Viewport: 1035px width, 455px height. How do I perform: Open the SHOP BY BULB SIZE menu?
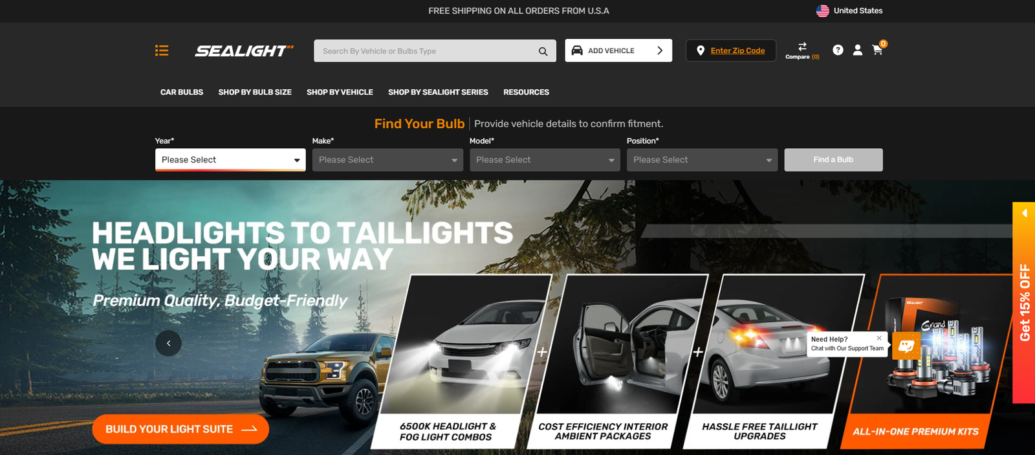click(255, 93)
